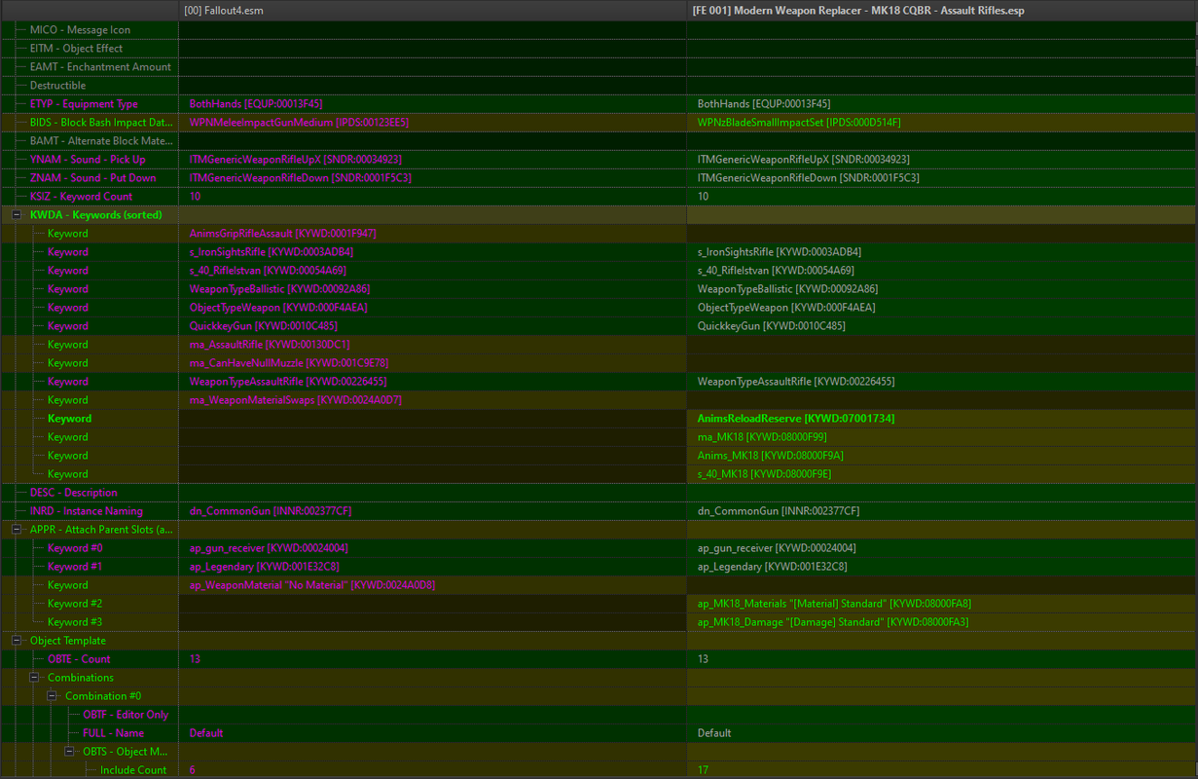Select the FULL - Name row

pos(599,732)
